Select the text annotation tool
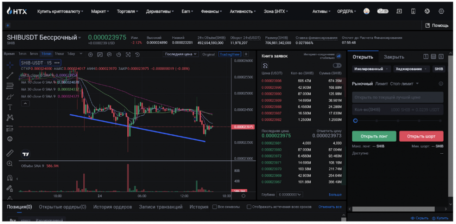 (x=10, y=107)
